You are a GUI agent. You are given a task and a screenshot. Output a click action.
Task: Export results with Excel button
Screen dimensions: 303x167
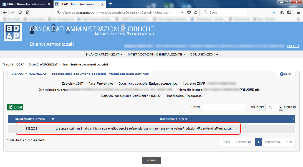[15, 107]
